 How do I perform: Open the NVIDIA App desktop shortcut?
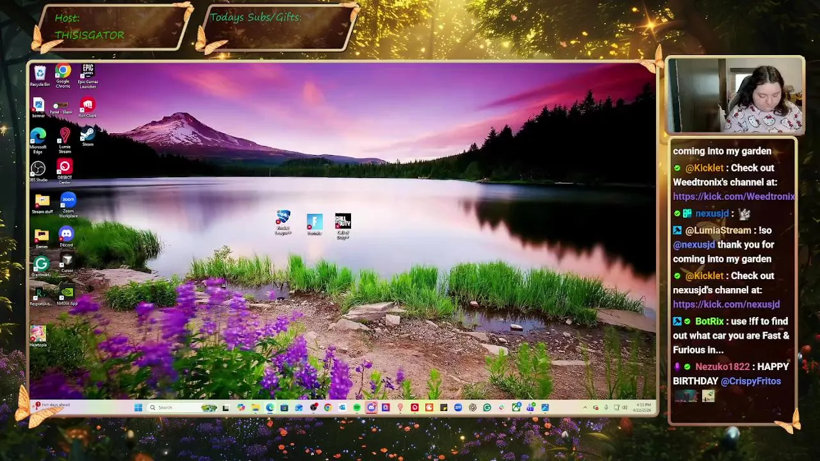67,295
